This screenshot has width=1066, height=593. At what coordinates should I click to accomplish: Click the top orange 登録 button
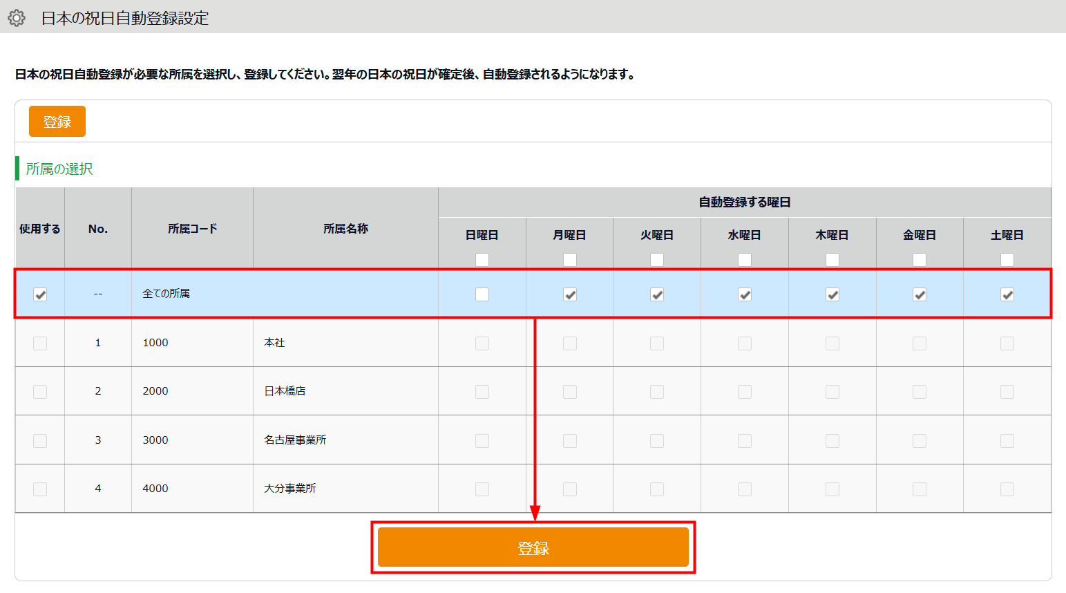click(x=57, y=122)
